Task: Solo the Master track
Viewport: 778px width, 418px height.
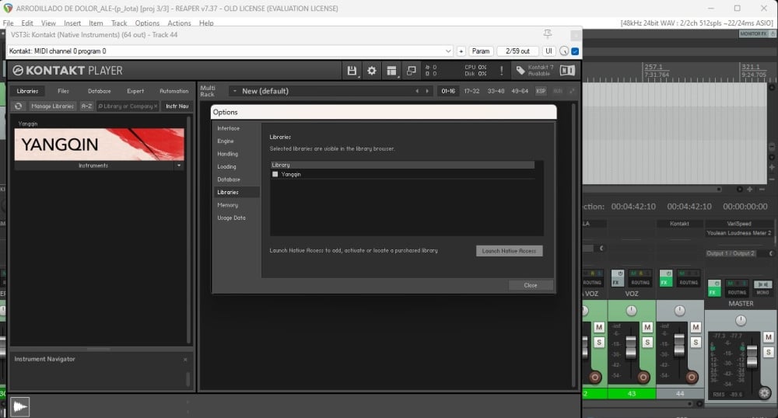Action: 768,352
